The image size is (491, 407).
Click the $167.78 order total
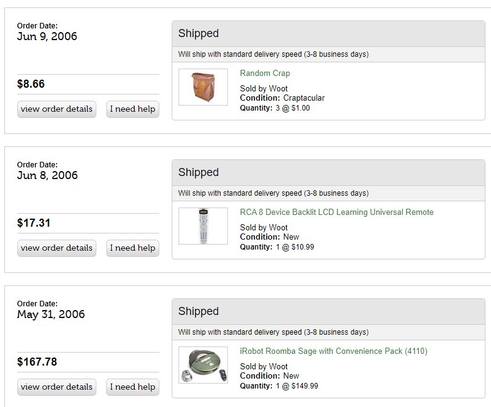click(x=37, y=362)
